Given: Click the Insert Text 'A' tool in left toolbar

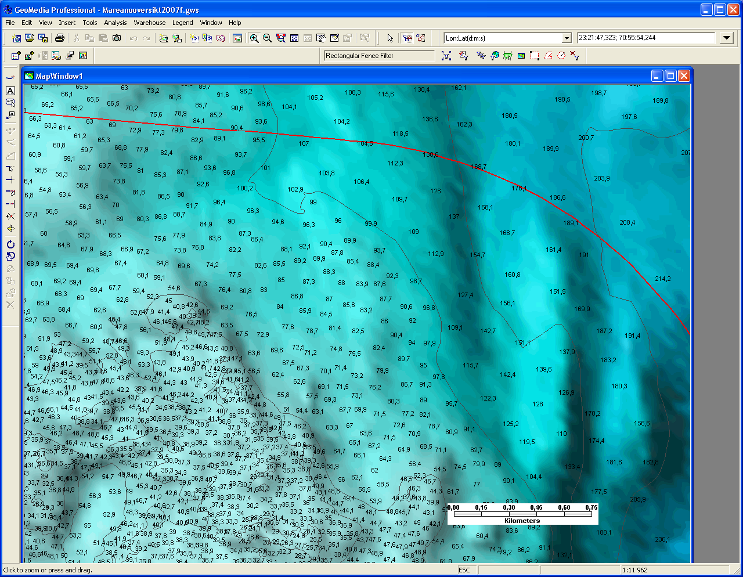Looking at the screenshot, I should coord(10,91).
